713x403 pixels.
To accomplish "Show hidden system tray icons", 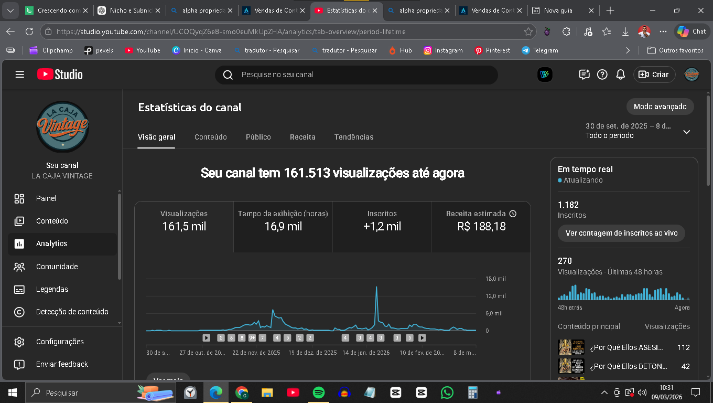I will point(604,393).
